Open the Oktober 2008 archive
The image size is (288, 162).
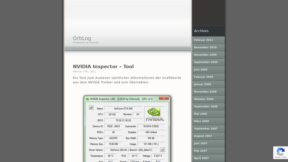click(208, 99)
